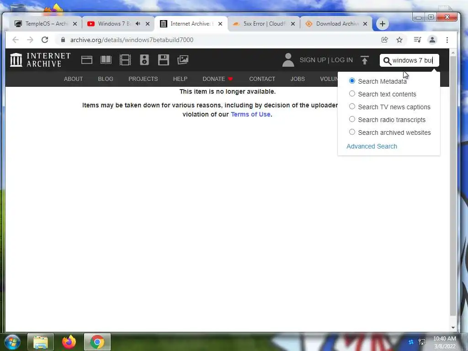Open Advanced Search link
The height and width of the screenshot is (351, 468).
click(372, 146)
